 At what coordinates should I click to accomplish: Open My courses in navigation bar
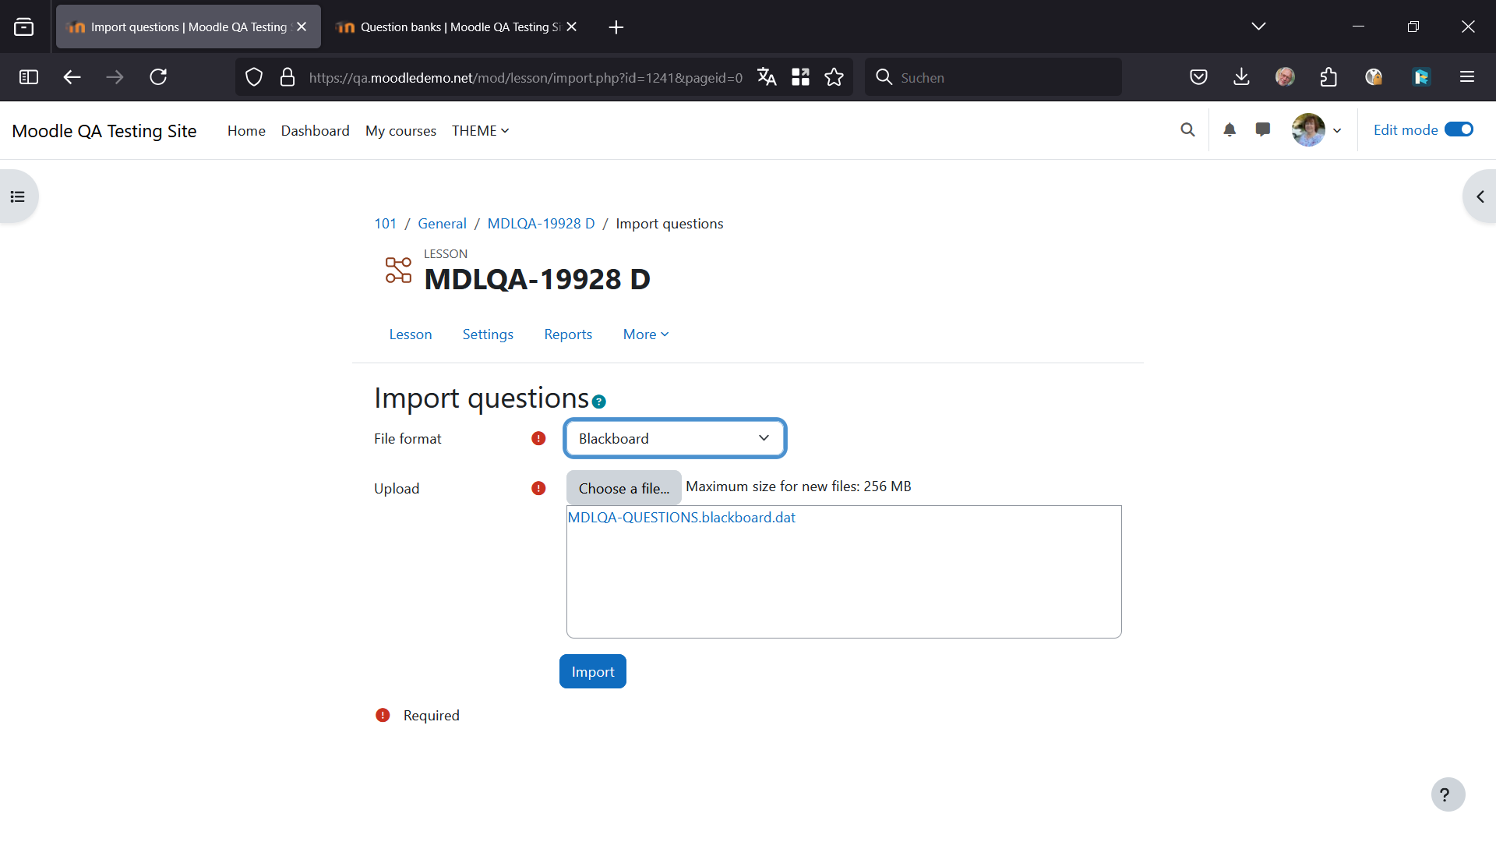400,131
